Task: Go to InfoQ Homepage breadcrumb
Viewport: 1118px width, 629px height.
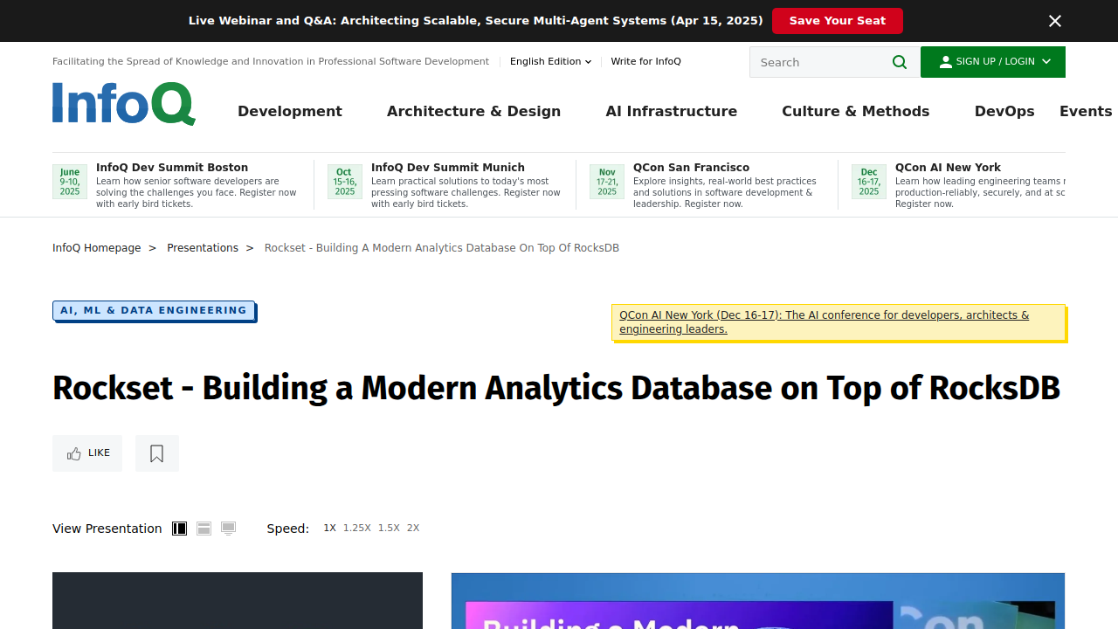Action: click(96, 248)
